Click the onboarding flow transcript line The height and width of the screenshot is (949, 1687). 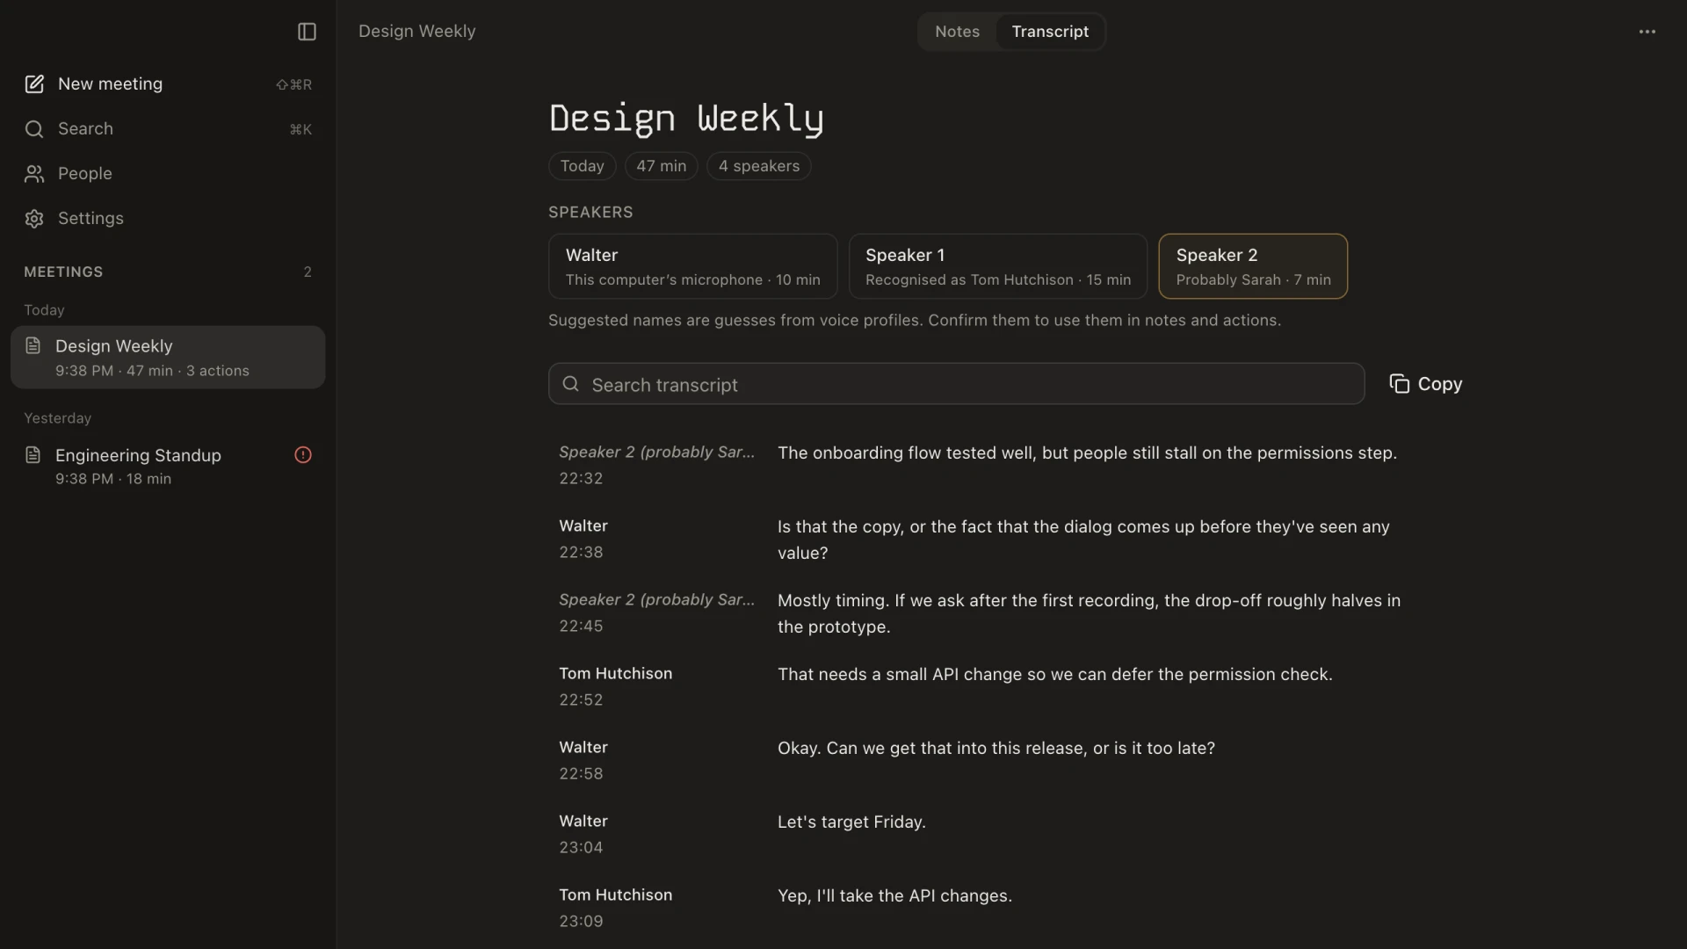1087,453
